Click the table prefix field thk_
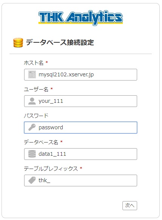This screenshot has height=220, width=162. pos(81,180)
